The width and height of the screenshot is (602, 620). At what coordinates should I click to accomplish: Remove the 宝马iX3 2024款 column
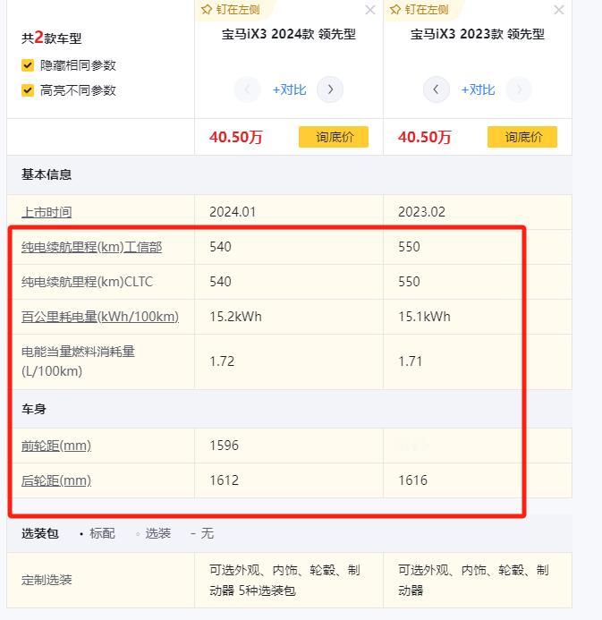point(370,10)
